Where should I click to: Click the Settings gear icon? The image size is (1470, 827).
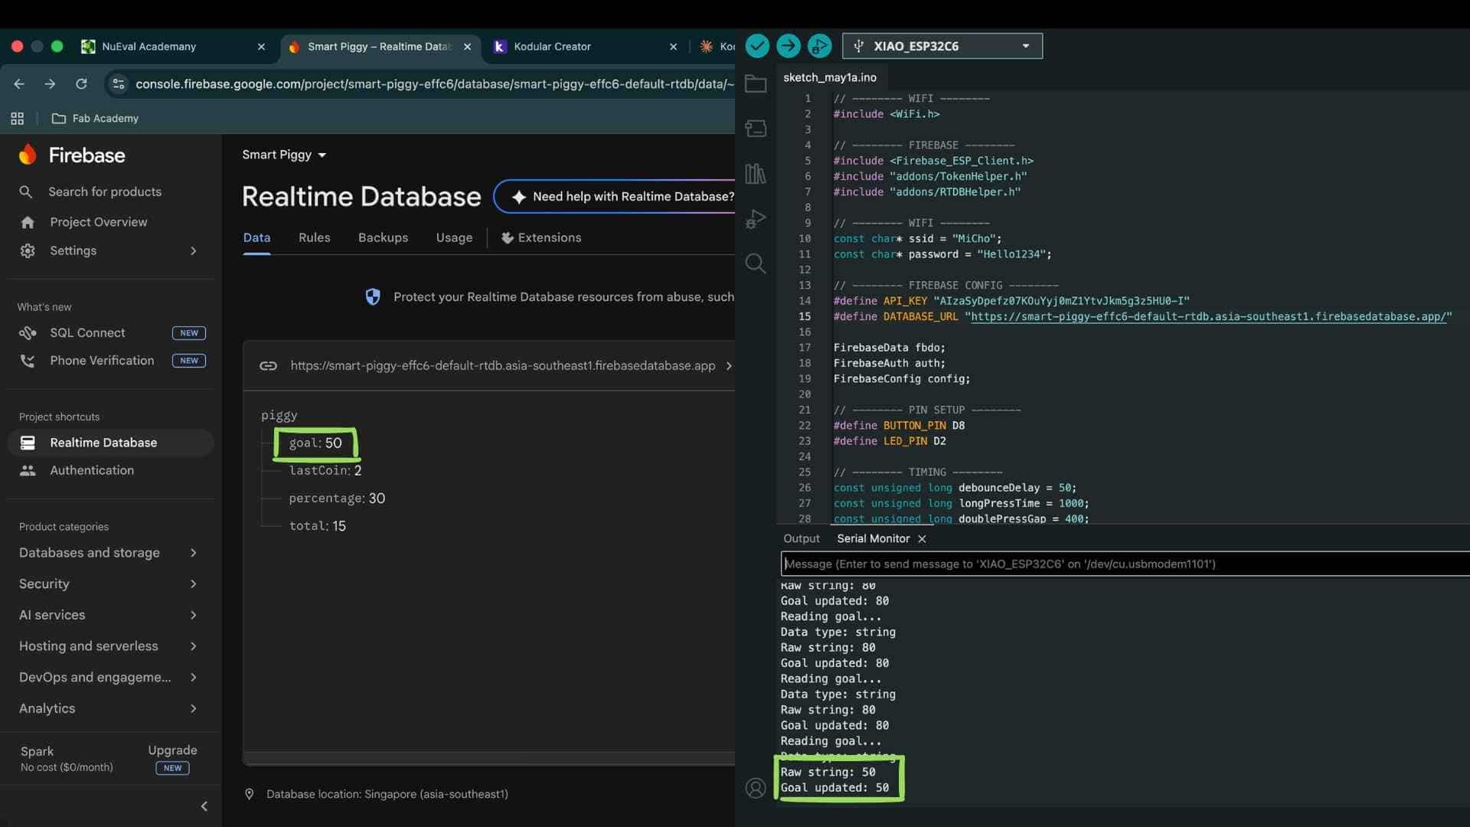click(x=28, y=251)
